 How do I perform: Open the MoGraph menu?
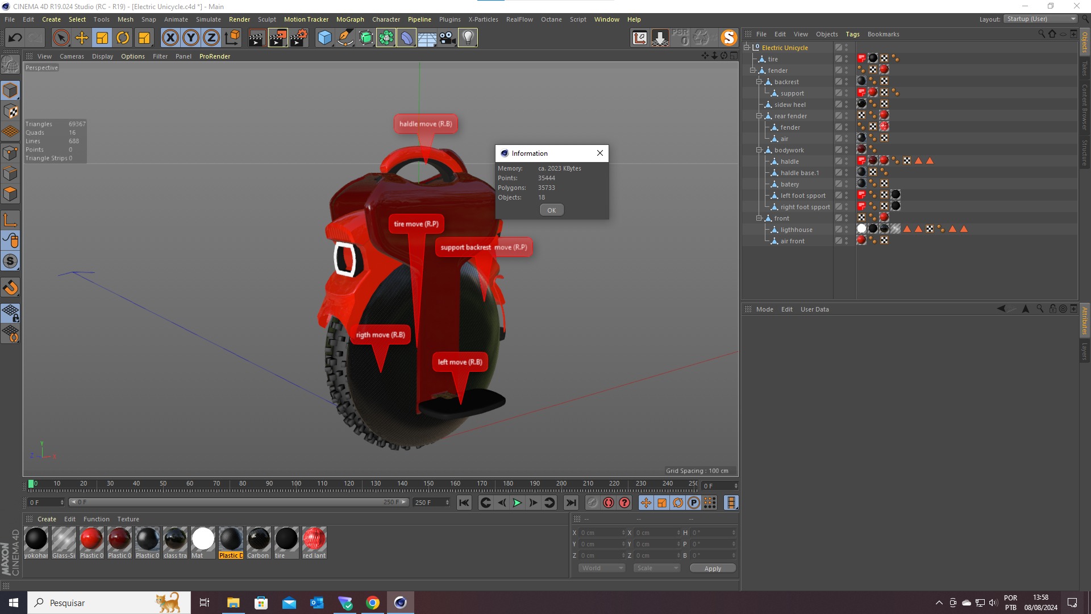350,19
